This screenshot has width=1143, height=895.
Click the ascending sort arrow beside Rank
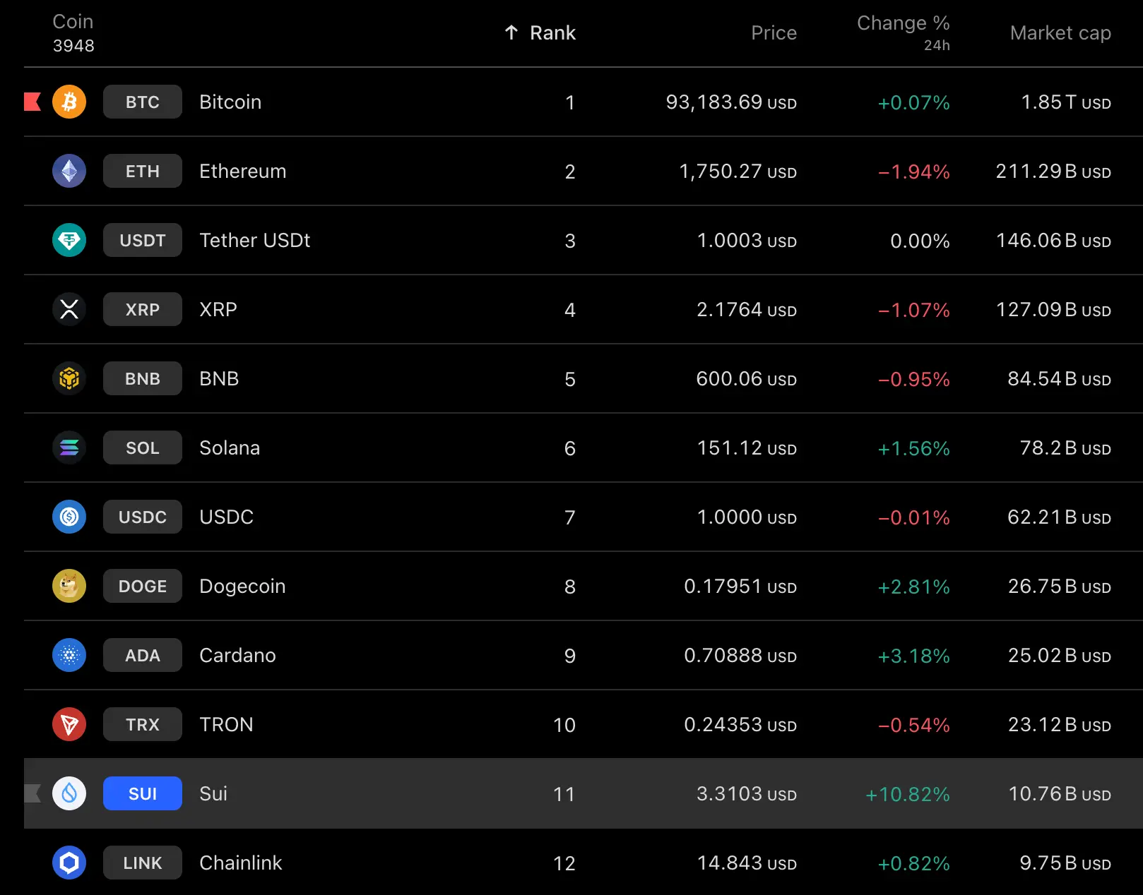pyautogui.click(x=511, y=32)
